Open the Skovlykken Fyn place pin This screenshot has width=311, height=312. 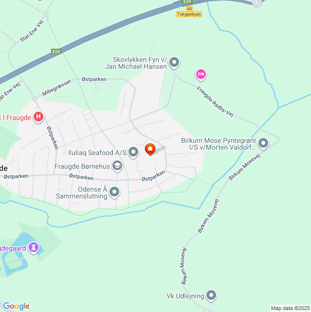(174, 63)
